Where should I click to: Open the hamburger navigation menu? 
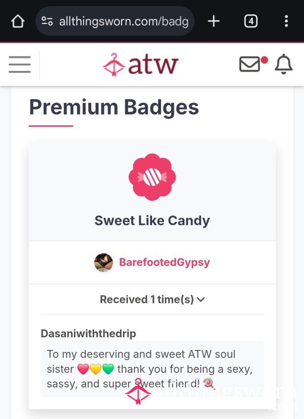pos(20,64)
